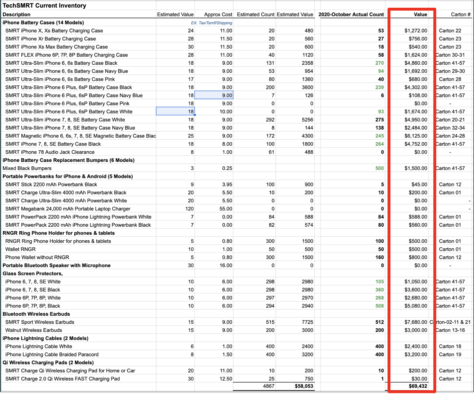Click 'iPhone 6, 7, 8, SE White' description

[33, 282]
